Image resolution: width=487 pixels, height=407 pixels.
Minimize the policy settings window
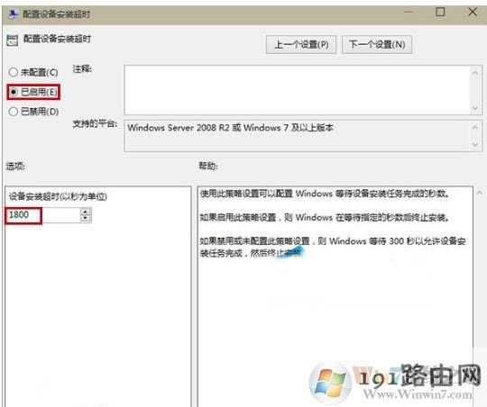409,12
